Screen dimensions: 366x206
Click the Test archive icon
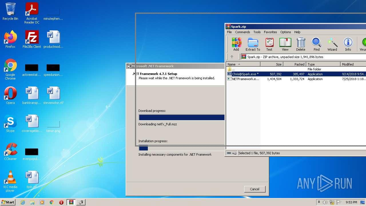coord(269,44)
